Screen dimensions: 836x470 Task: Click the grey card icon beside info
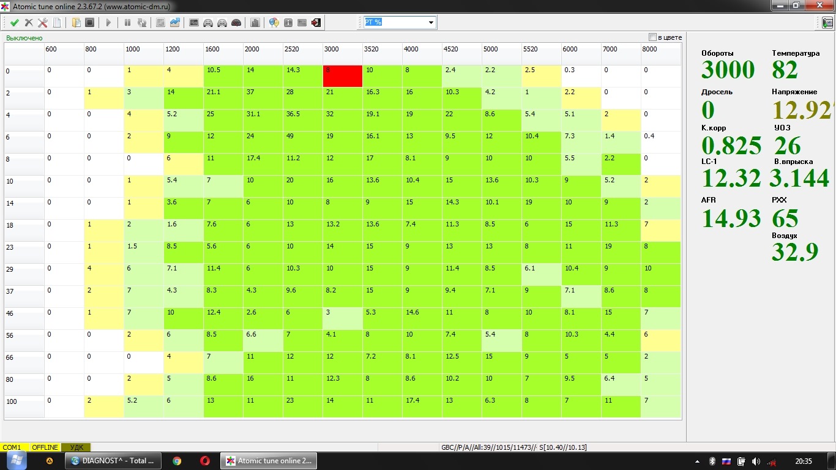coord(302,23)
